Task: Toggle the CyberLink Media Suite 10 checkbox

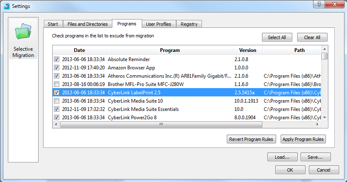Action: (x=56, y=101)
